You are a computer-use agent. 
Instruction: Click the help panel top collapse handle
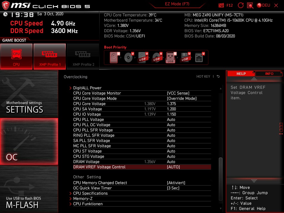tap(254, 79)
